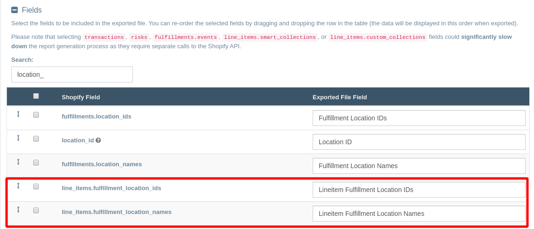Edit the Lineitem Fulfillment Location IDs field

(419, 190)
